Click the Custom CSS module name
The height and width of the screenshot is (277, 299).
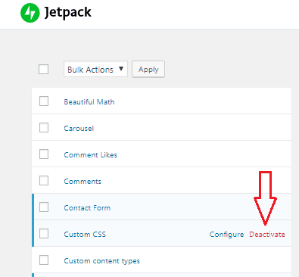85,234
